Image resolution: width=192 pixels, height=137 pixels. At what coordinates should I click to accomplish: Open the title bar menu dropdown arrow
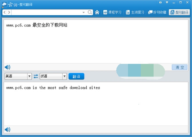167,3
